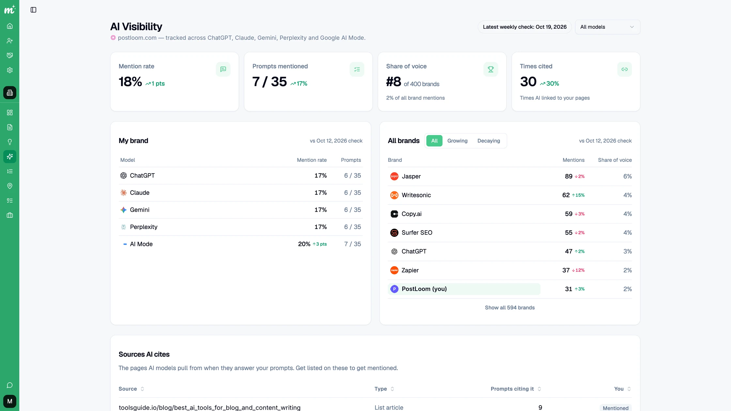This screenshot has height=411, width=731.
Task: Sort by Type column
Action: click(x=384, y=389)
